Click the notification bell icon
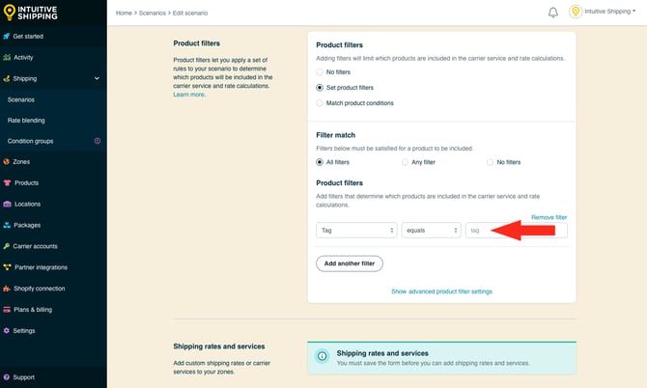Screen dimensions: 647x388 click(553, 13)
